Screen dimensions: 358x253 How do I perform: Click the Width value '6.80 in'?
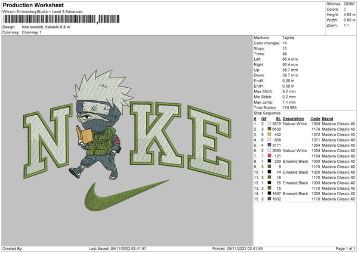click(x=349, y=20)
